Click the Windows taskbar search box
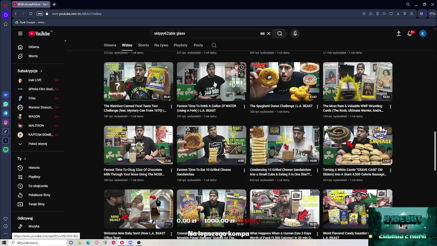Viewport: 437px width, 246px height. (38, 243)
